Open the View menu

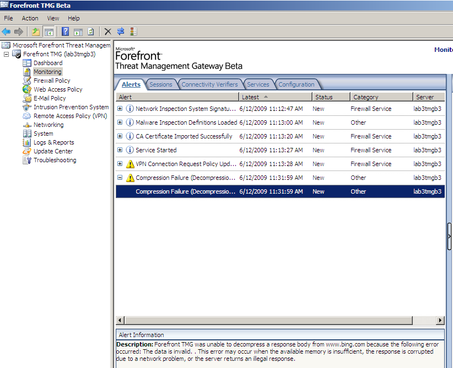coord(53,18)
